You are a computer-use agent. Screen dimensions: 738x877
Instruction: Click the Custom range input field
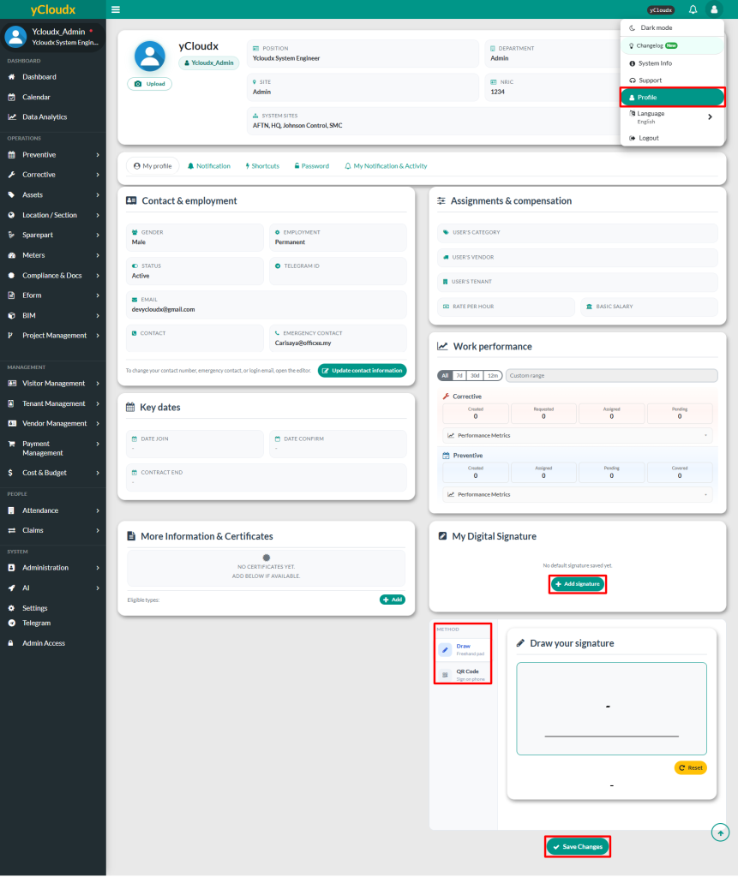pos(611,375)
